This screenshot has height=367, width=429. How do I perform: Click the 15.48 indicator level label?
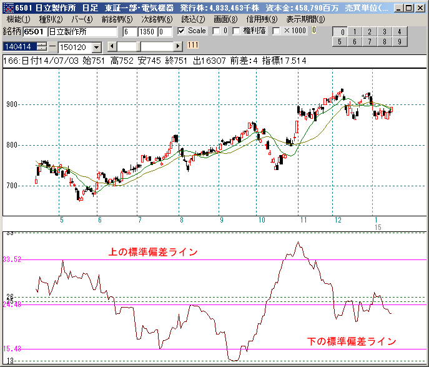12,349
